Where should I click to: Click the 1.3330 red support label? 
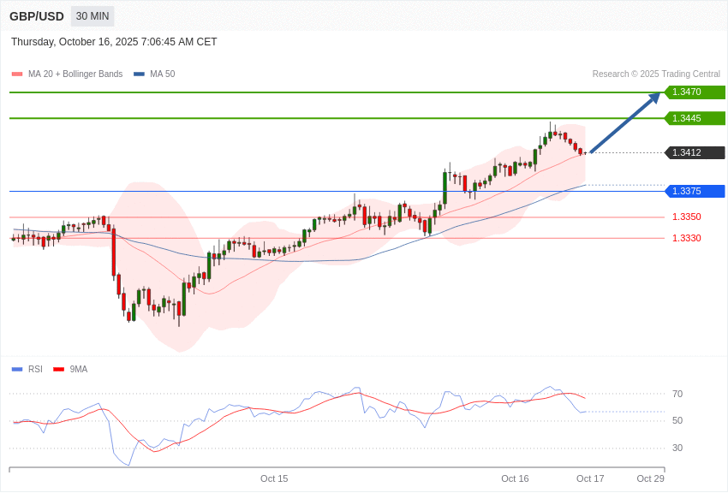686,238
